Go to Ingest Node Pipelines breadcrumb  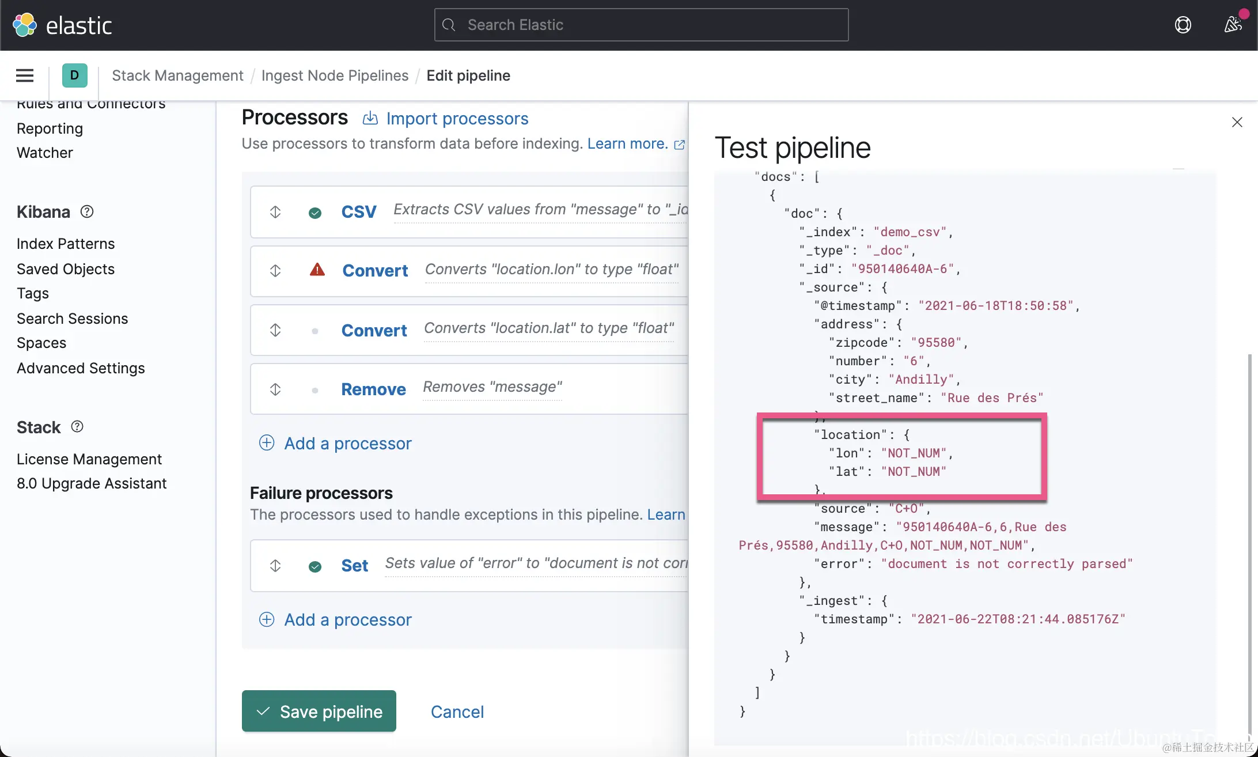(335, 75)
